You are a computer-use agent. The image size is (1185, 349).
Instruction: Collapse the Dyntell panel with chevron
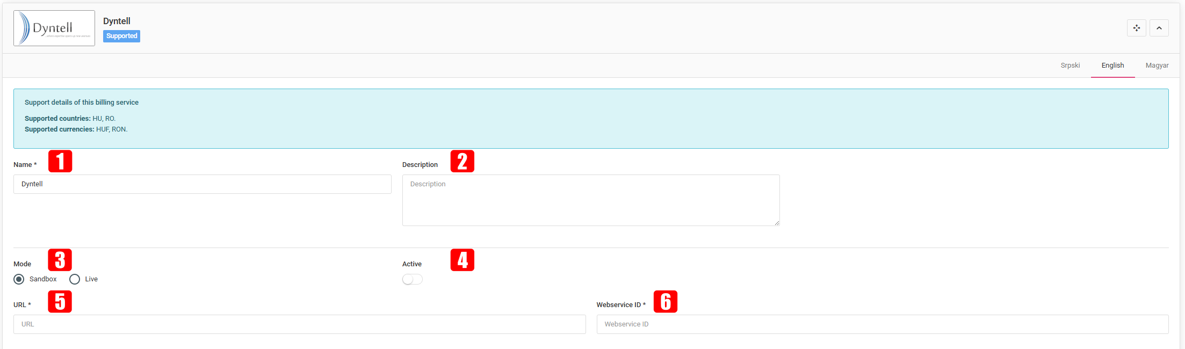(x=1159, y=28)
